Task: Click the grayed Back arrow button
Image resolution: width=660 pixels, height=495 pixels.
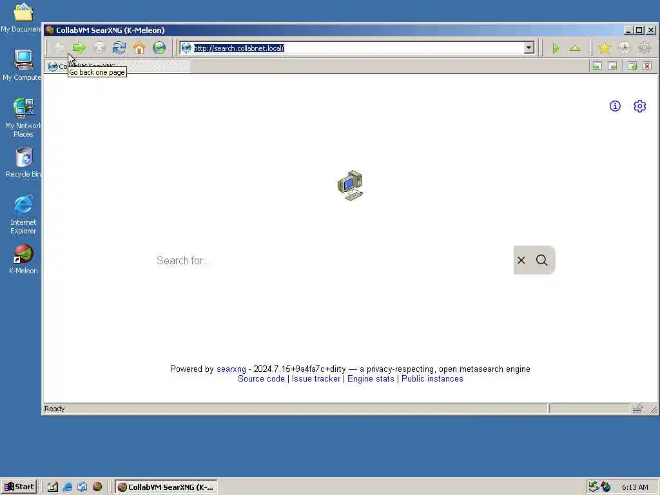Action: [60, 48]
